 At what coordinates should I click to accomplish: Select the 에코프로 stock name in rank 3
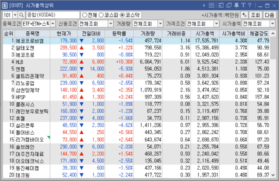pyautogui.click(x=25, y=55)
